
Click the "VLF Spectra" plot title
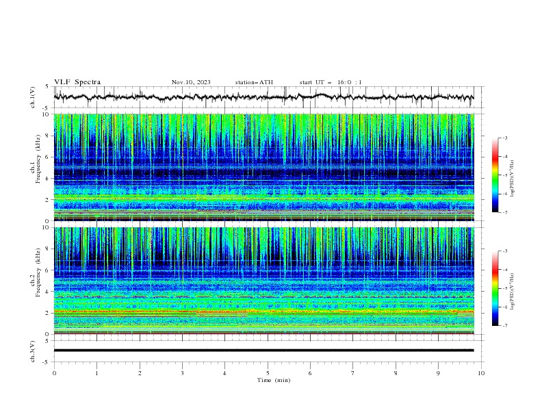[77, 82]
